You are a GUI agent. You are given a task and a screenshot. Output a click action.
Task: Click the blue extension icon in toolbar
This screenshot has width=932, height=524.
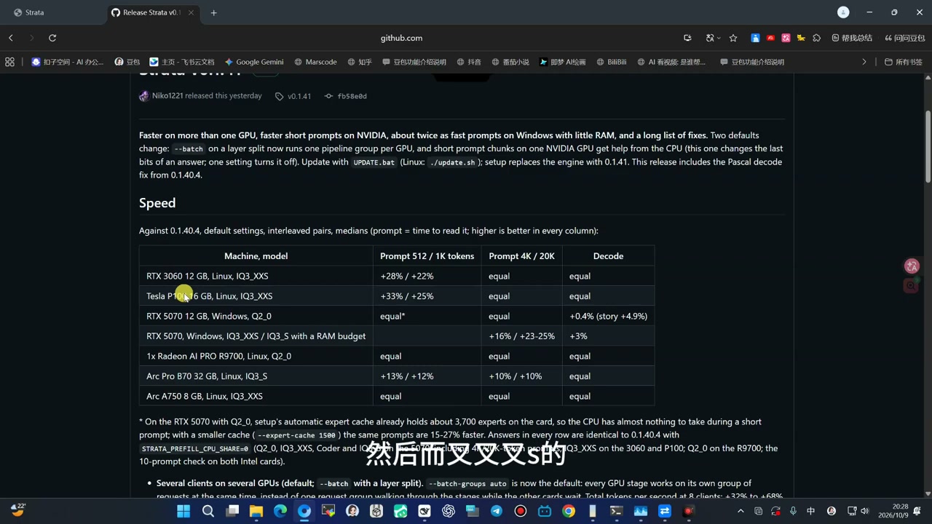tap(755, 38)
